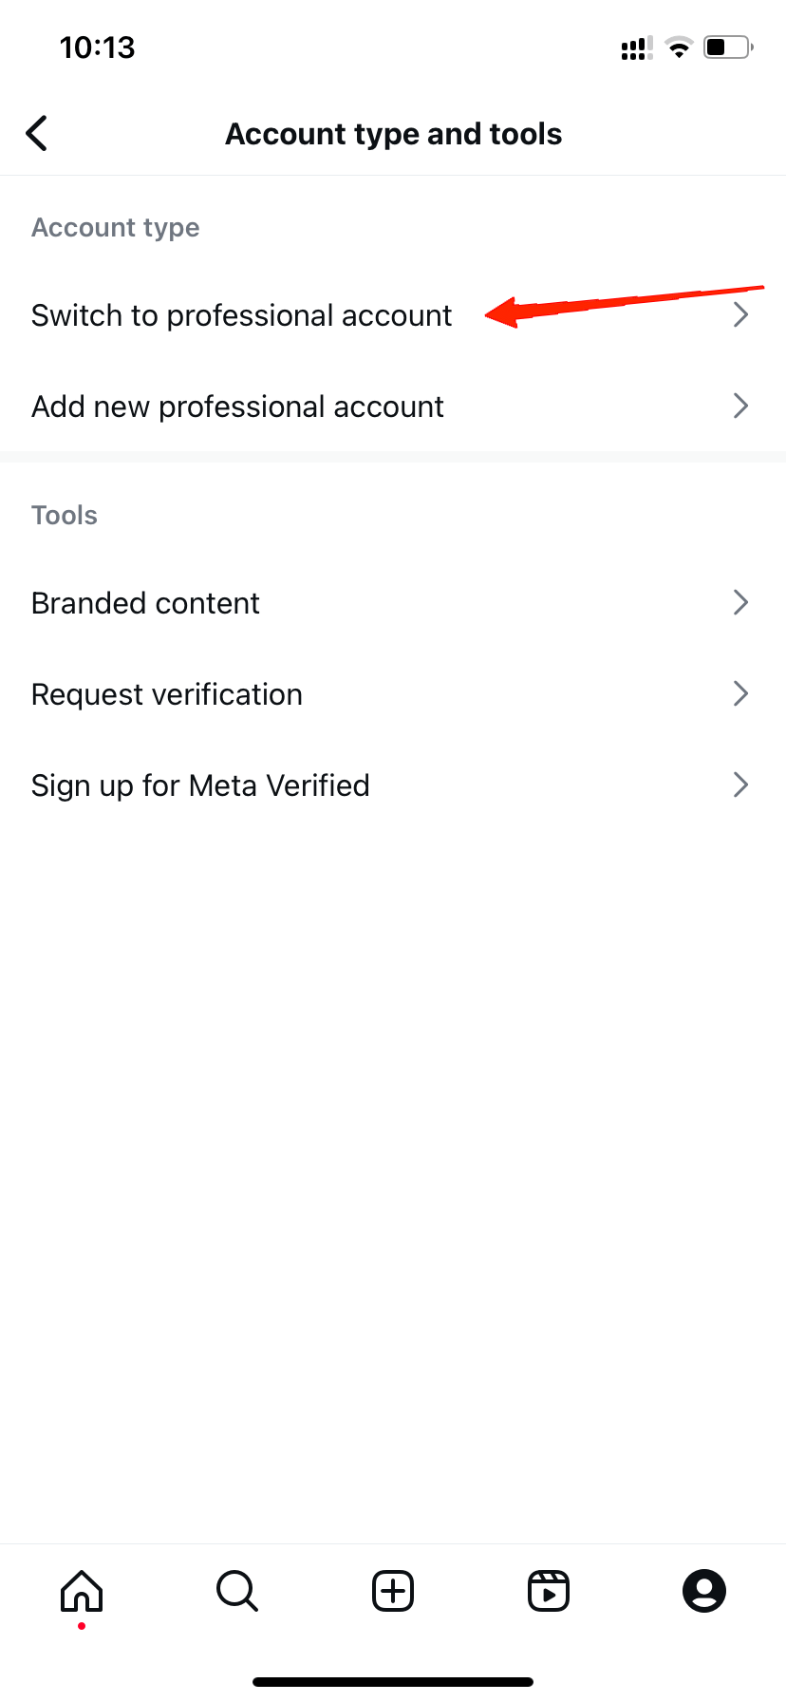Go to the Profile icon
This screenshot has width=786, height=1702.
pyautogui.click(x=703, y=1591)
